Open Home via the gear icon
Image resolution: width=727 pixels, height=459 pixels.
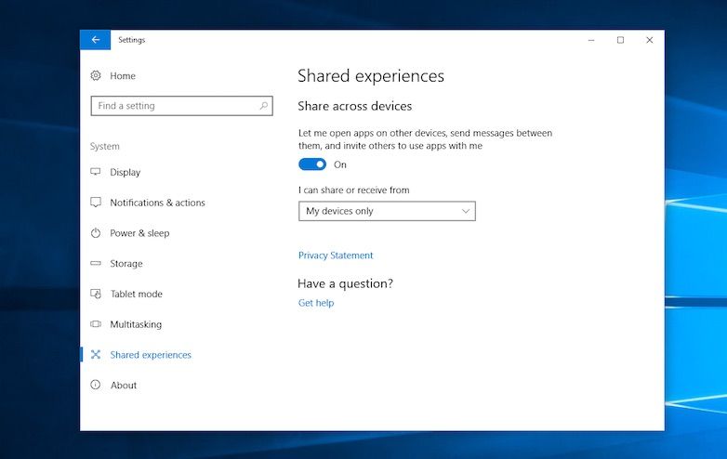tap(96, 75)
